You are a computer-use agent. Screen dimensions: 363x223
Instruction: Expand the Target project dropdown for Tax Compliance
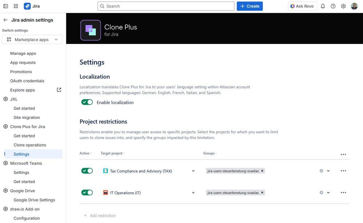193,171
